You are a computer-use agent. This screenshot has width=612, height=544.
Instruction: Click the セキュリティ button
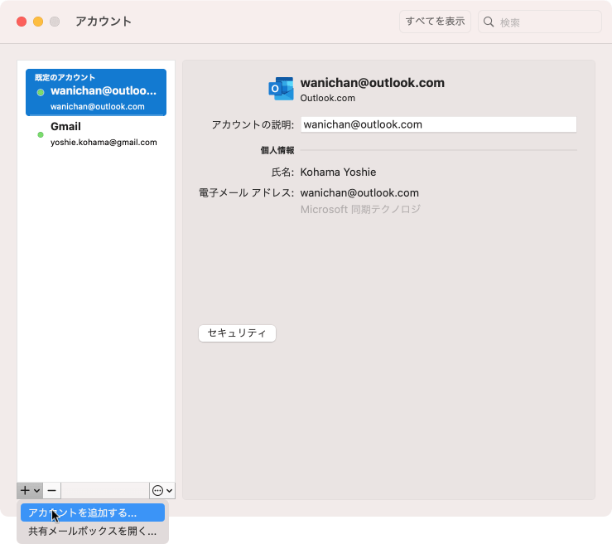(x=237, y=333)
